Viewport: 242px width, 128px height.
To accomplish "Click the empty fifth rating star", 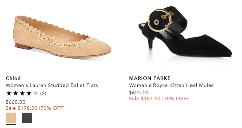I will 35,93.
